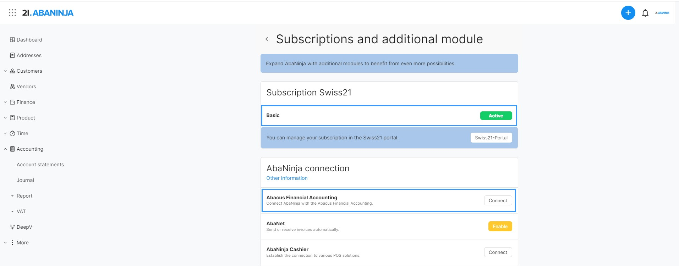679x266 pixels.
Task: Click the AbaNinja Cashier module title
Action: (288, 249)
